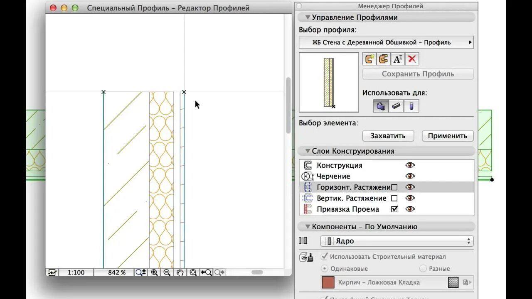Set profile use for beams
532x299 pixels.
396,106
